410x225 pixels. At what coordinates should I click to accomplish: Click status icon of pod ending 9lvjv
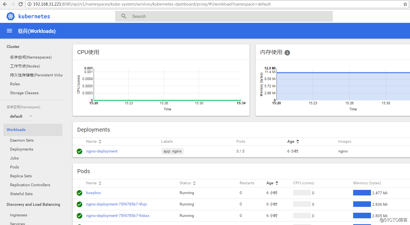(x=79, y=204)
